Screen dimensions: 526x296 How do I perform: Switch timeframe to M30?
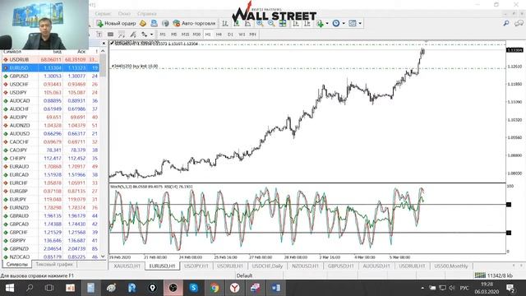click(x=196, y=35)
